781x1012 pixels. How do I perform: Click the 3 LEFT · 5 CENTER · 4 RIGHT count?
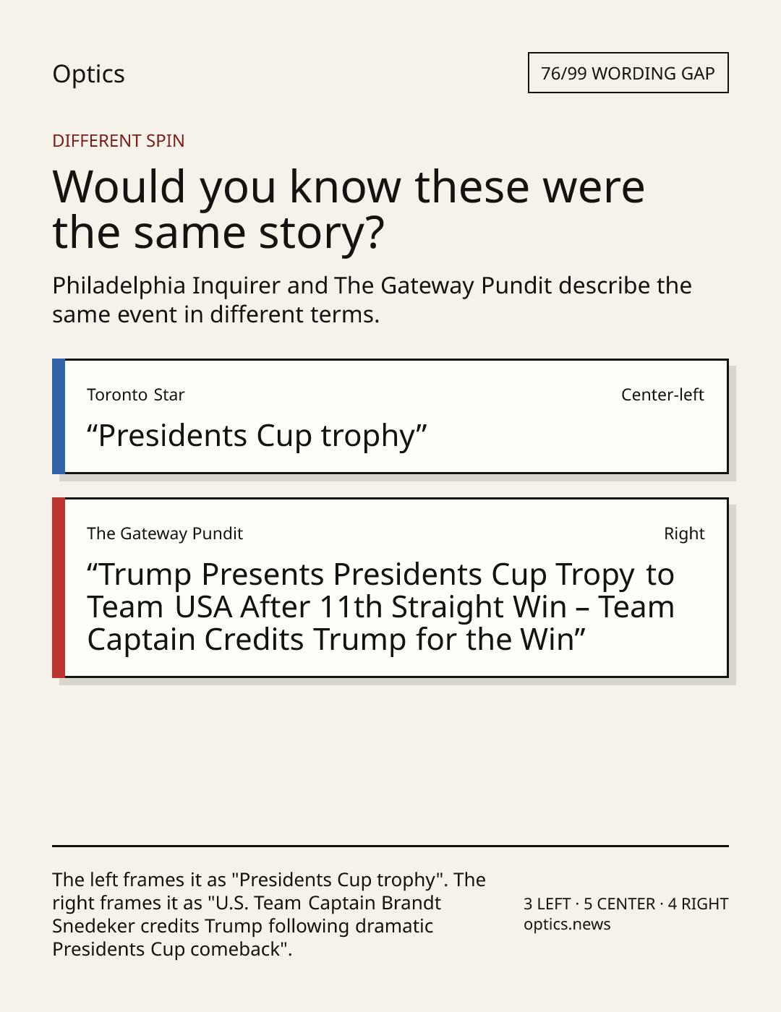click(x=626, y=904)
